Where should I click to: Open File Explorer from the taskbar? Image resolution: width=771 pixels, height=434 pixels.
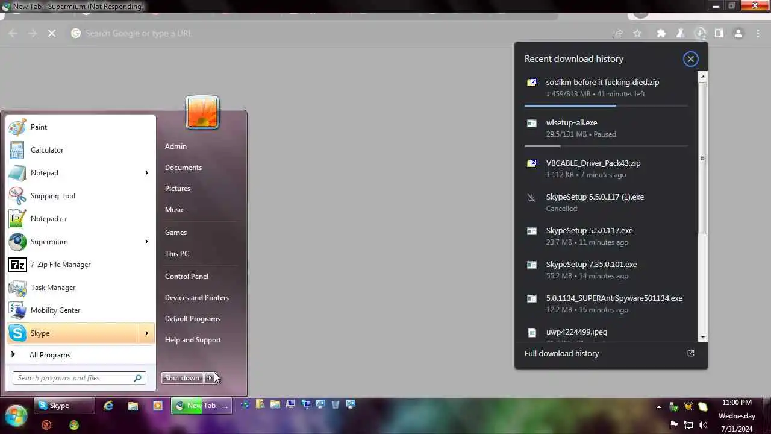click(x=133, y=406)
